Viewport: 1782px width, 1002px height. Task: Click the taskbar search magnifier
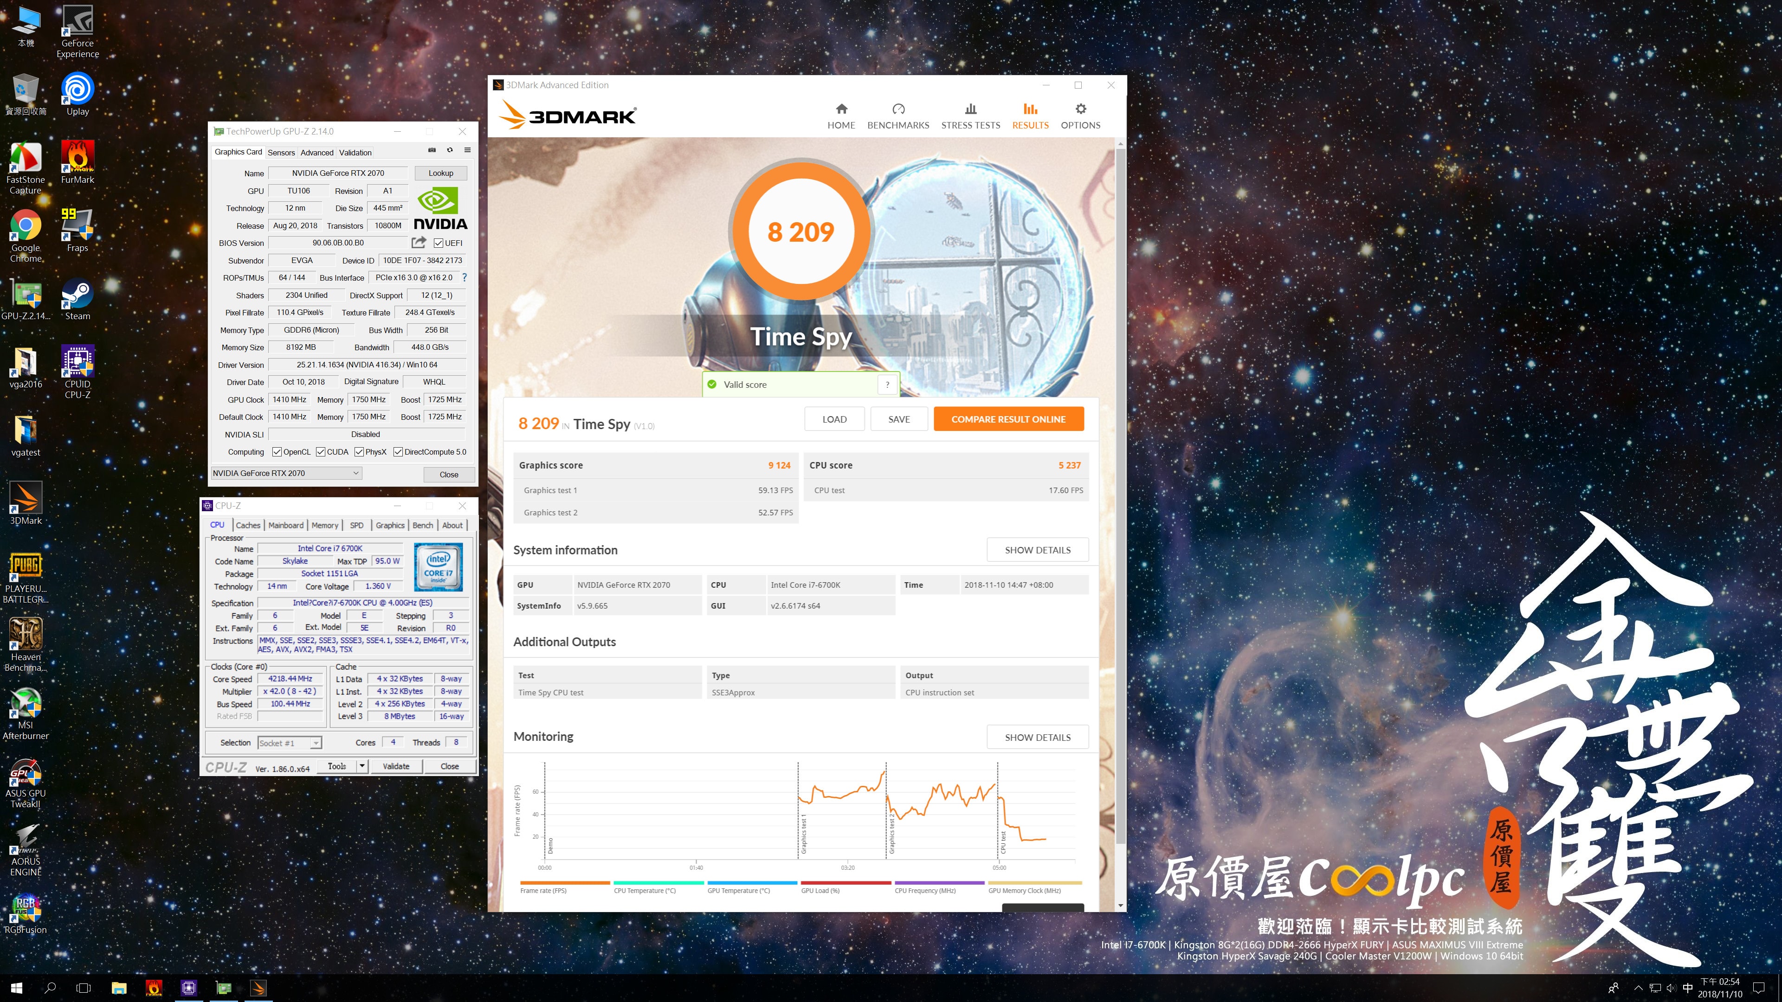(50, 988)
